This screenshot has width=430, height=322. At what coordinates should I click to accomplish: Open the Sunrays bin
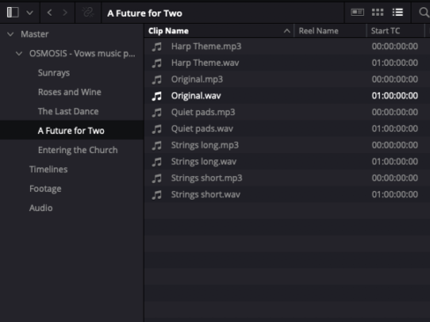pos(54,73)
